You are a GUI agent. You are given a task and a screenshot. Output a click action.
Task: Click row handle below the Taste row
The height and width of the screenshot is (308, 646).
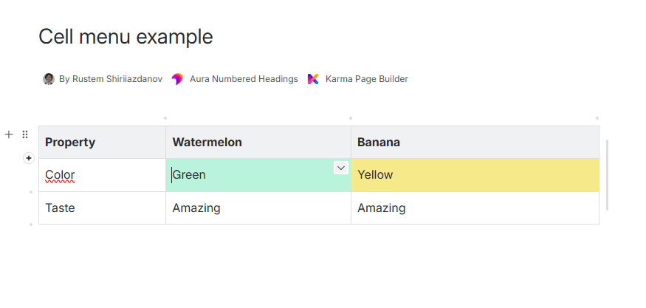click(x=31, y=225)
